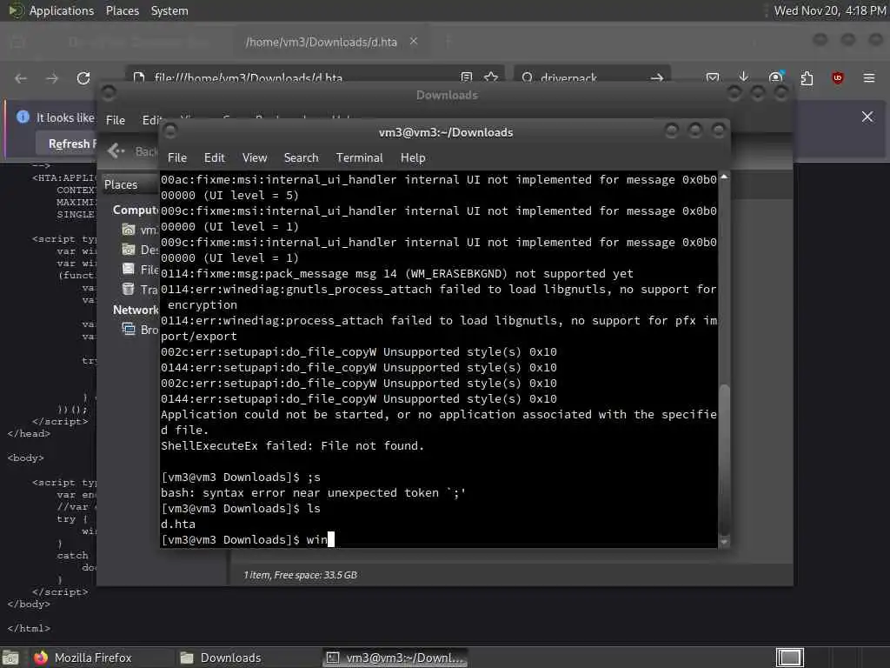The width and height of the screenshot is (890, 668).
Task: Click search magnifier icon in Firefox search box
Action: 528,77
